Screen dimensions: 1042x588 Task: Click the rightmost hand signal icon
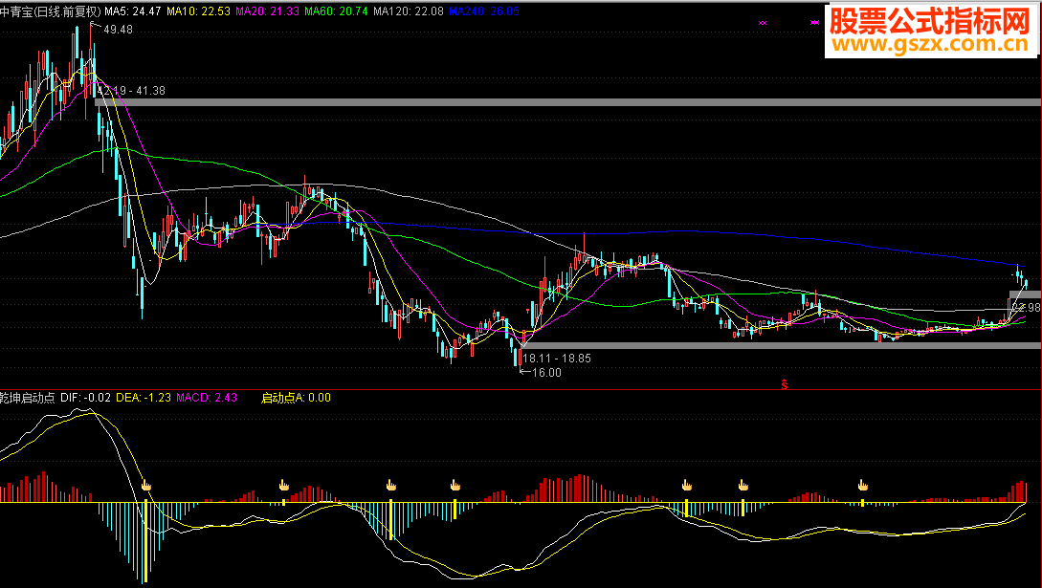pyautogui.click(x=862, y=486)
